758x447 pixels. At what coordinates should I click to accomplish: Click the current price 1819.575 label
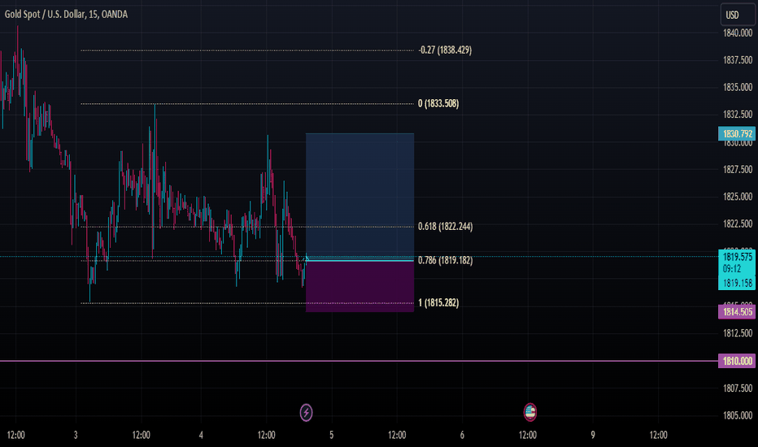(737, 257)
